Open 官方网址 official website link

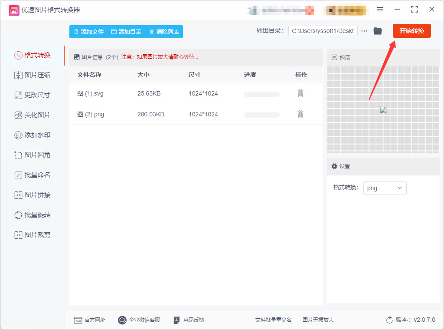pyautogui.click(x=89, y=320)
